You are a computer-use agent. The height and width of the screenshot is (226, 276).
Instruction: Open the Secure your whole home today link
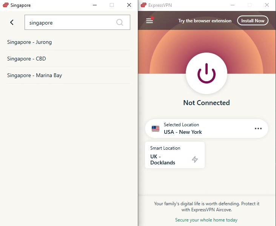[x=206, y=220]
